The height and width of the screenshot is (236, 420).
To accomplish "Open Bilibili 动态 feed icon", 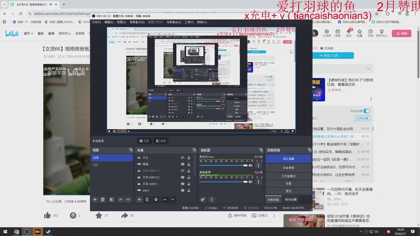I will pos(349,33).
